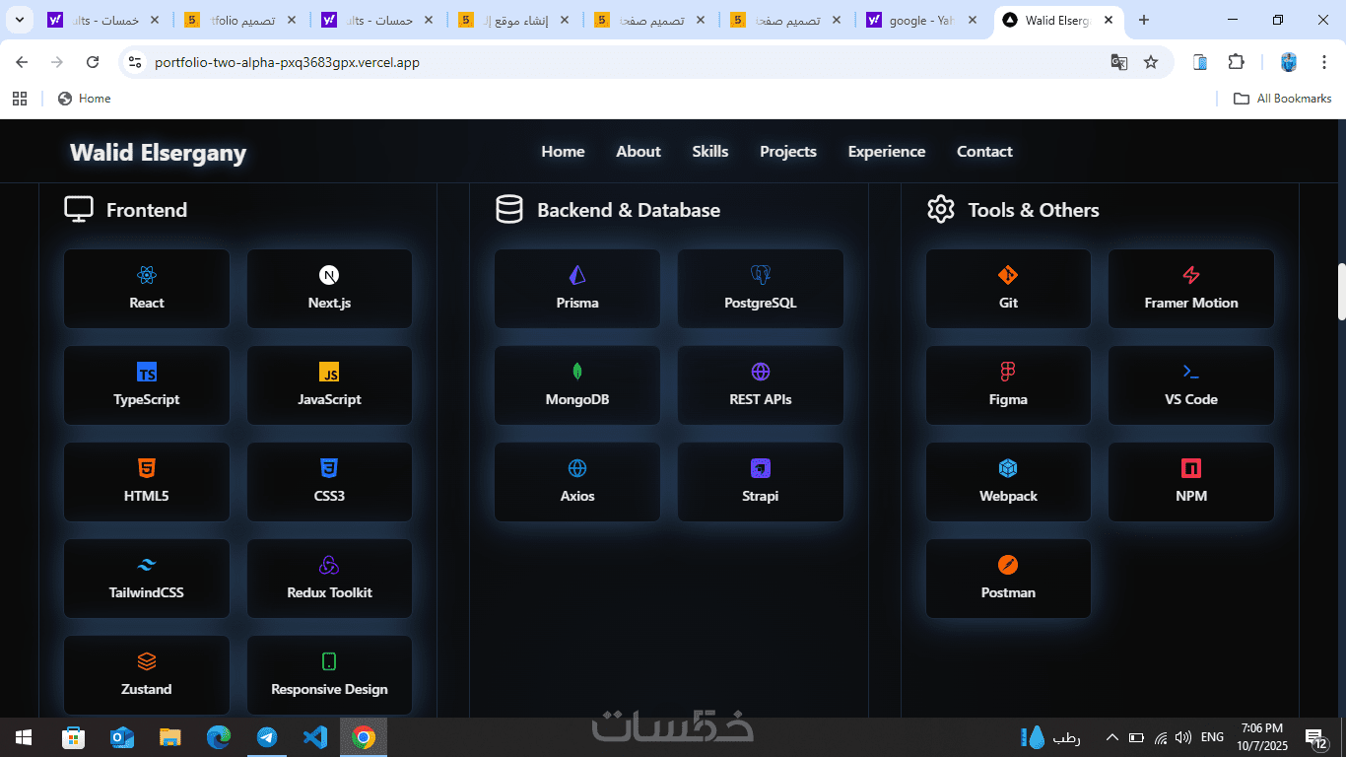The width and height of the screenshot is (1346, 757).
Task: Open the notification center
Action: pyautogui.click(x=1315, y=737)
